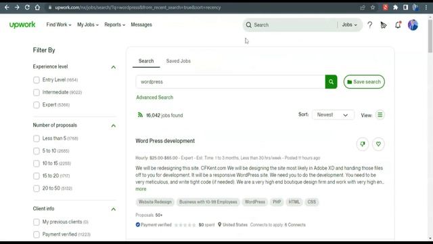Open the Reports dropdown menu
The width and height of the screenshot is (433, 244).
tap(114, 24)
